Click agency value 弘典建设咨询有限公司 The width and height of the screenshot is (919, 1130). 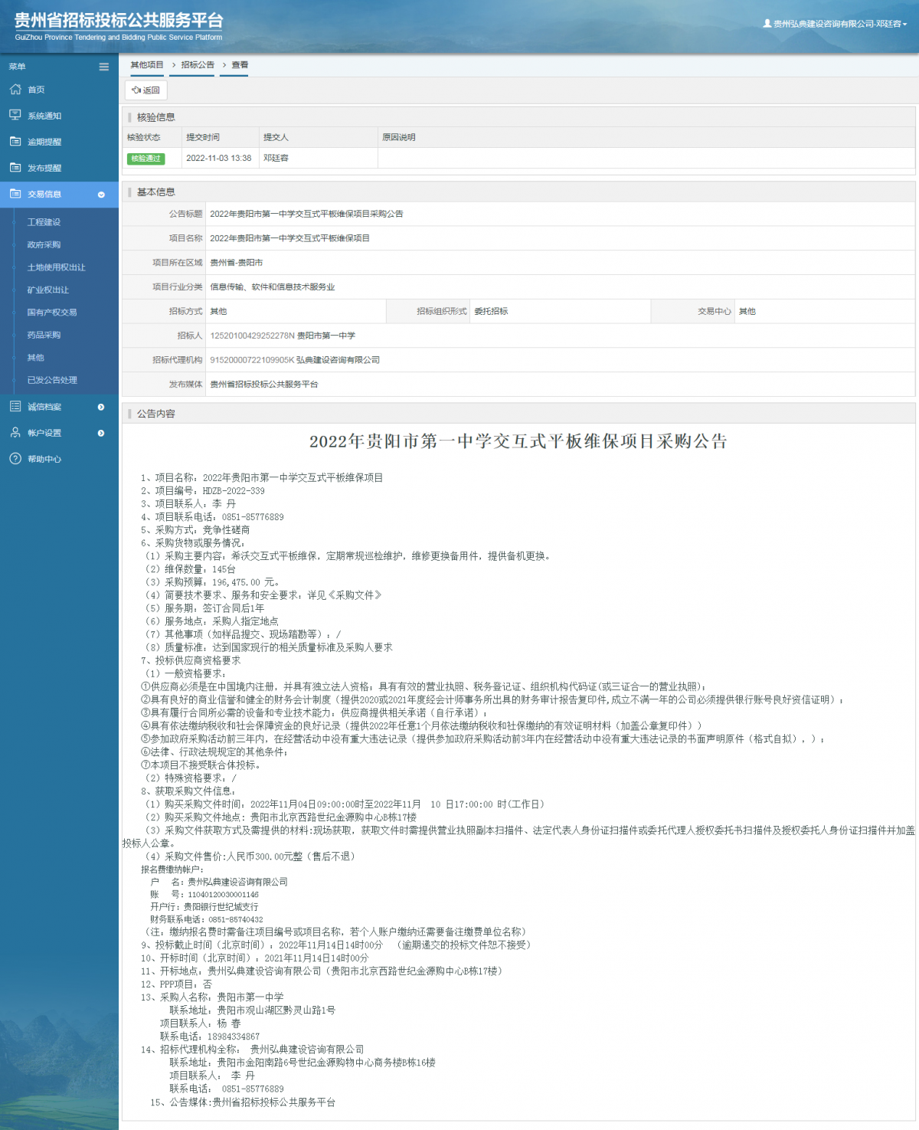(338, 360)
